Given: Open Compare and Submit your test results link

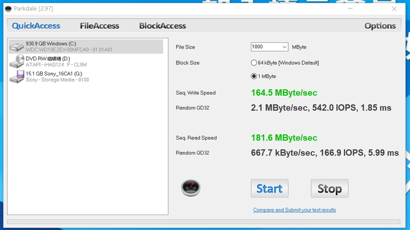Looking at the screenshot, I should coord(295,210).
